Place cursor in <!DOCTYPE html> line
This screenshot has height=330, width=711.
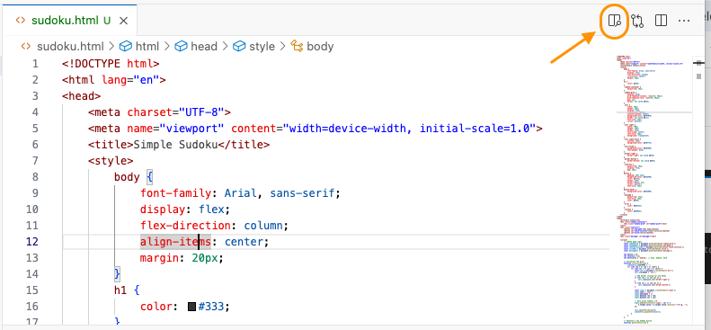coord(111,64)
